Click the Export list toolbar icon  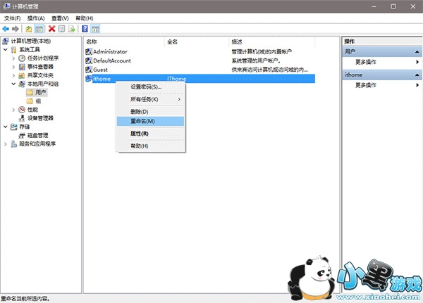(x=72, y=29)
